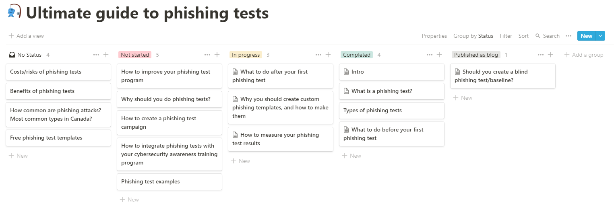Image resolution: width=614 pixels, height=218 pixels.
Task: Click the pink Not started status tag
Action: 135,55
